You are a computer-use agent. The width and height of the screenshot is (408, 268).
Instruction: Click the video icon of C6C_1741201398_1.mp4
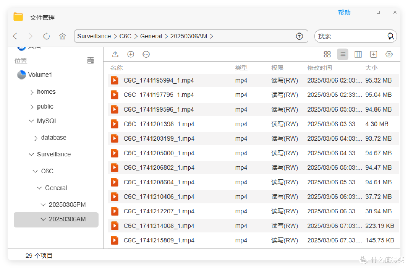[x=114, y=124]
